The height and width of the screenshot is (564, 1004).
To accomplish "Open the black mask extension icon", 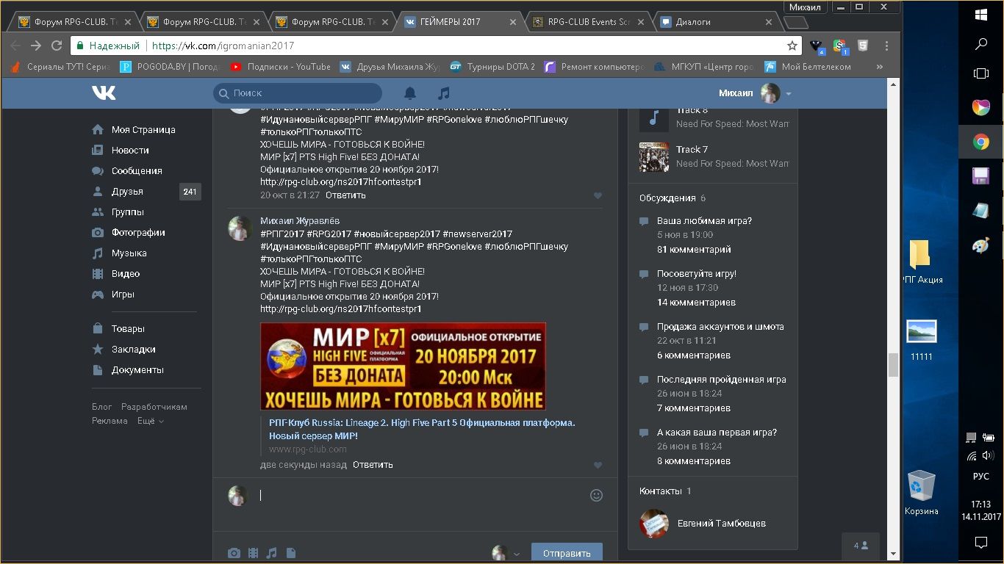I will coord(817,46).
